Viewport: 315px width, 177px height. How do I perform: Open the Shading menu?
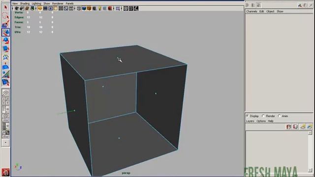[25, 3]
